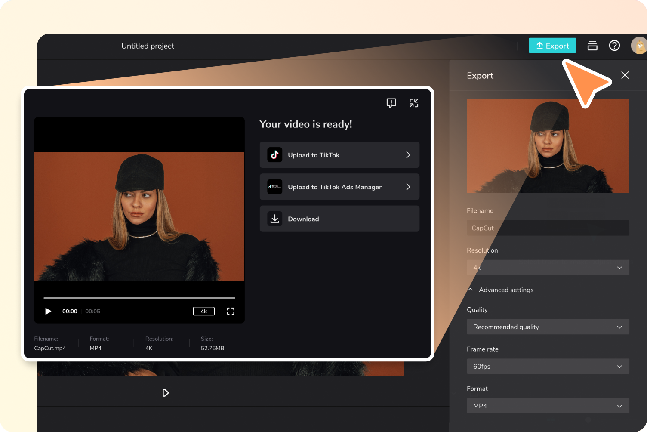
Task: Choose Upload to TikTok Ads Manager
Action: point(339,187)
